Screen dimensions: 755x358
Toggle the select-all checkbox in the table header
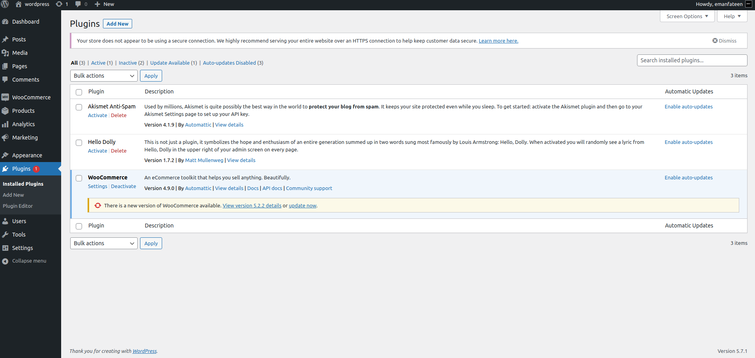[x=79, y=92]
